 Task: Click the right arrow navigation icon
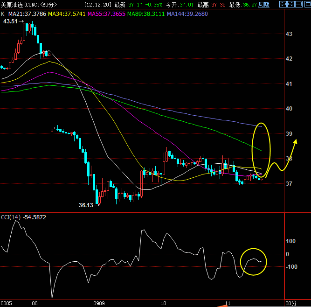tap(291, 4)
